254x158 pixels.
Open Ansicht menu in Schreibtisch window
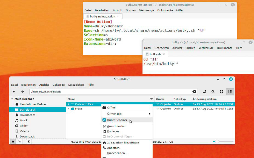[x=44, y=85]
